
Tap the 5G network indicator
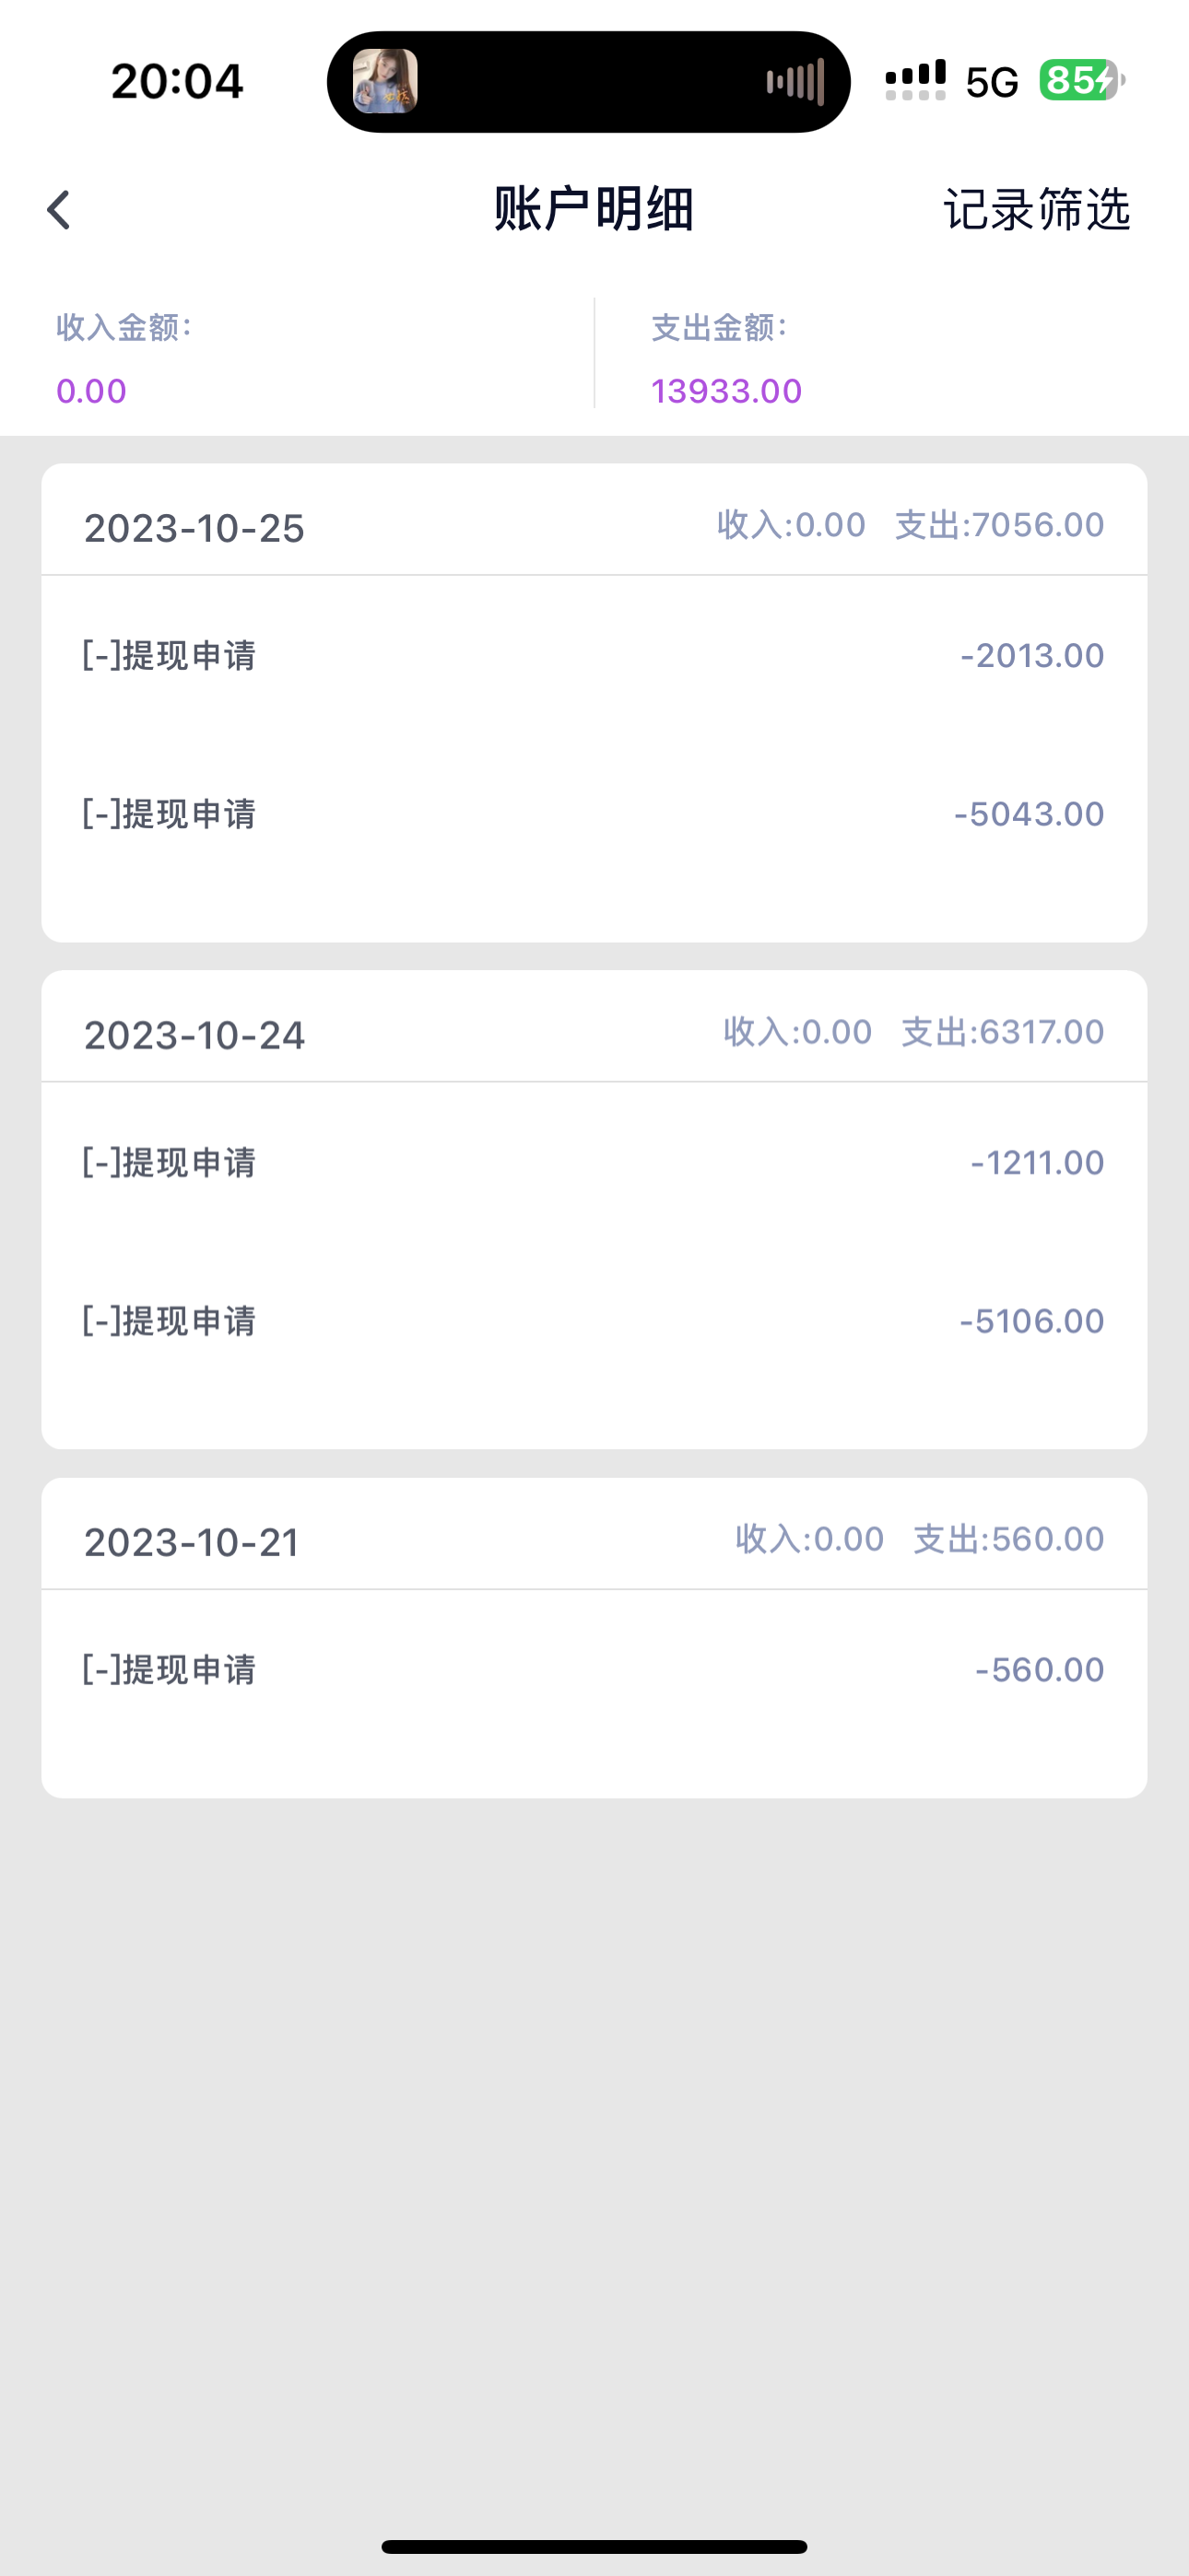pos(991,83)
